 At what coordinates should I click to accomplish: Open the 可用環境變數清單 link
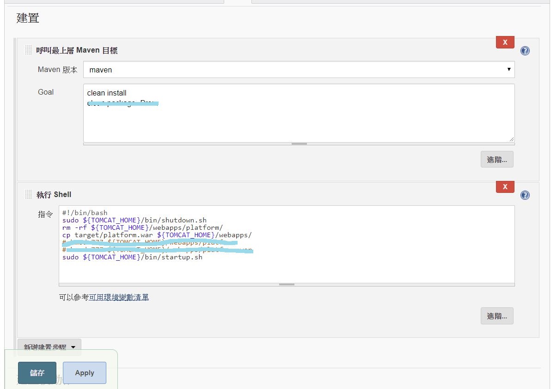[119, 297]
